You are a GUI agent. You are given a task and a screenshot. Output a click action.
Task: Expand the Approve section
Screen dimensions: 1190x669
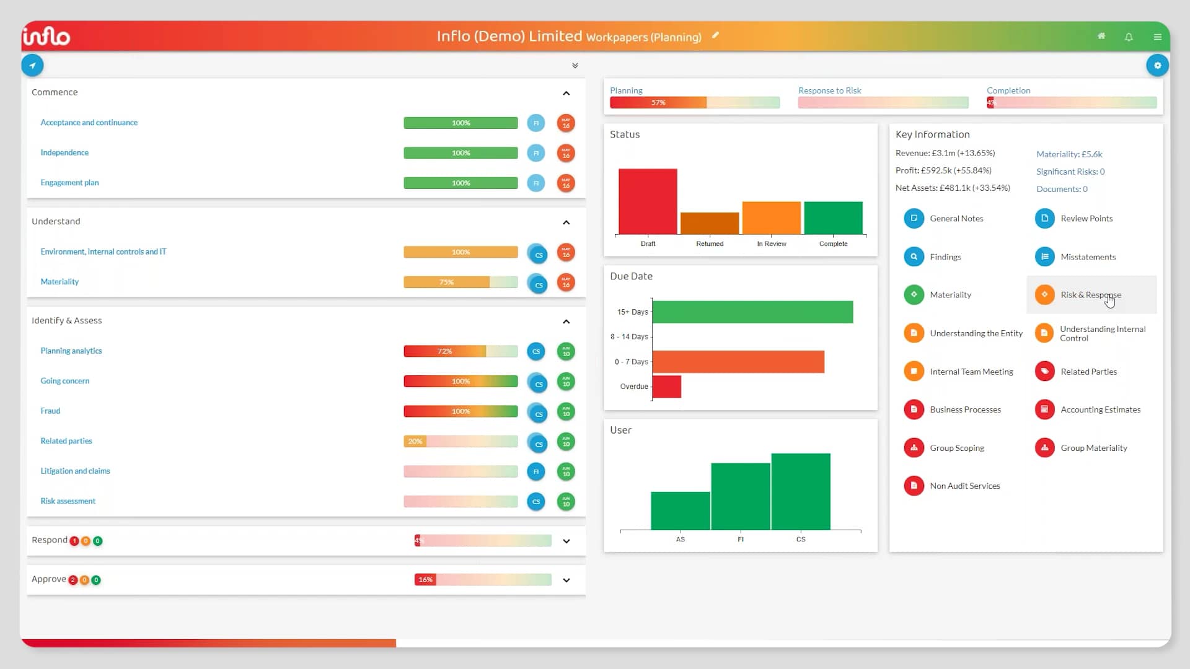tap(566, 580)
